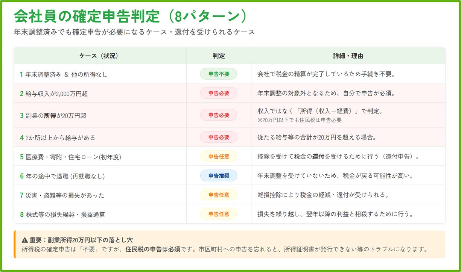Click the 申告任意 badge for 災害・盗難等の損失

tap(219, 195)
